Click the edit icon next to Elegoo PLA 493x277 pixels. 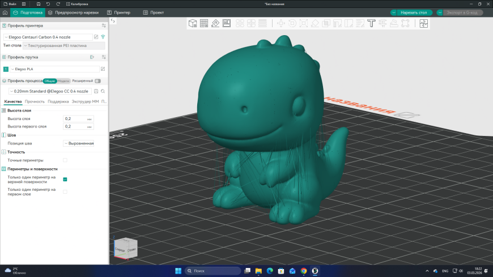click(x=103, y=69)
